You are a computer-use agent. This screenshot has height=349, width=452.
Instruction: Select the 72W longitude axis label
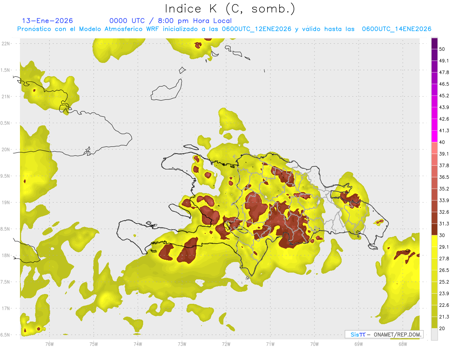[x=226, y=344]
